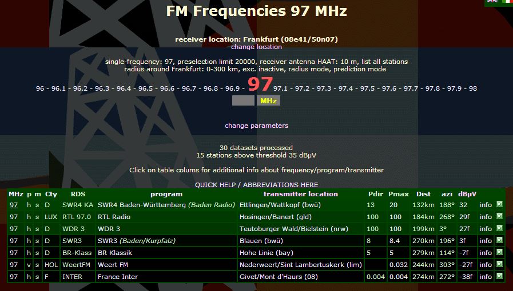The height and width of the screenshot is (291, 513).
Task: Click program name RTL Radio
Action: pos(114,217)
